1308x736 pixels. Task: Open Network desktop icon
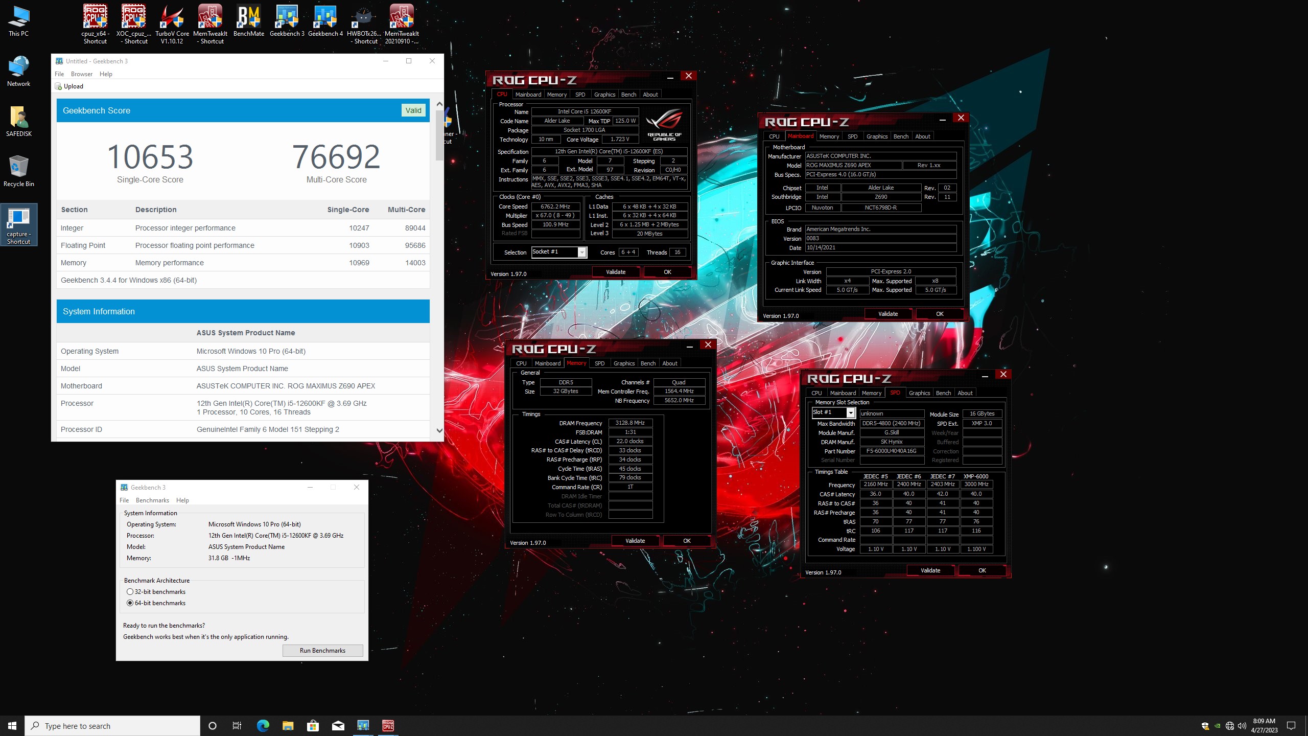[19, 71]
